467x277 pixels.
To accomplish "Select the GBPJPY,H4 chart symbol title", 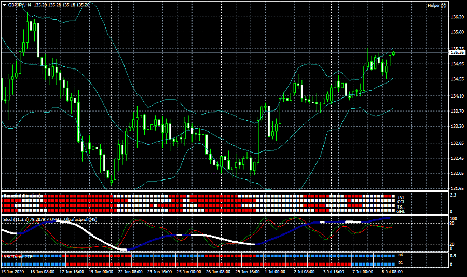I will 20,5.
